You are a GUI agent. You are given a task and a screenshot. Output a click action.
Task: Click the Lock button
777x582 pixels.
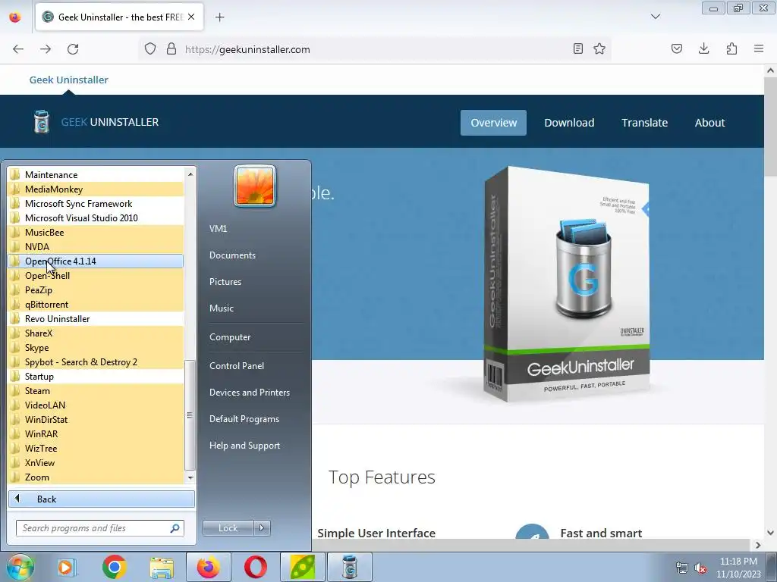tap(228, 528)
